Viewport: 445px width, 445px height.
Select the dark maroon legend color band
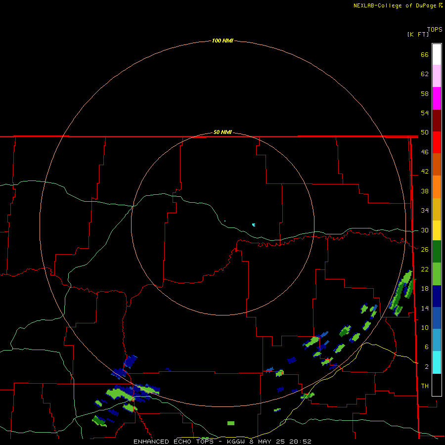coord(437,121)
